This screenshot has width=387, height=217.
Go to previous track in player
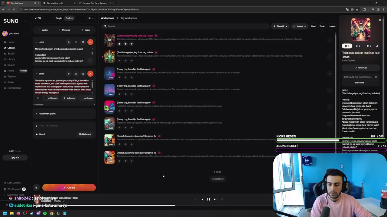tap(202, 200)
